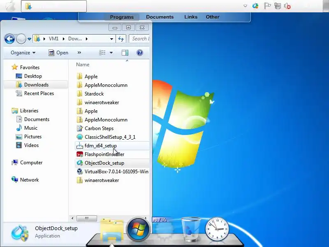Click Open in the Explorer toolbar
This screenshot has height=247, width=329.
click(58, 53)
